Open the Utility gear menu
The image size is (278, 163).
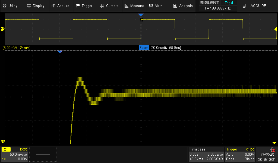tap(10, 6)
